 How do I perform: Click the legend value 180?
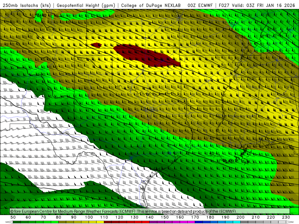tap(210, 217)
